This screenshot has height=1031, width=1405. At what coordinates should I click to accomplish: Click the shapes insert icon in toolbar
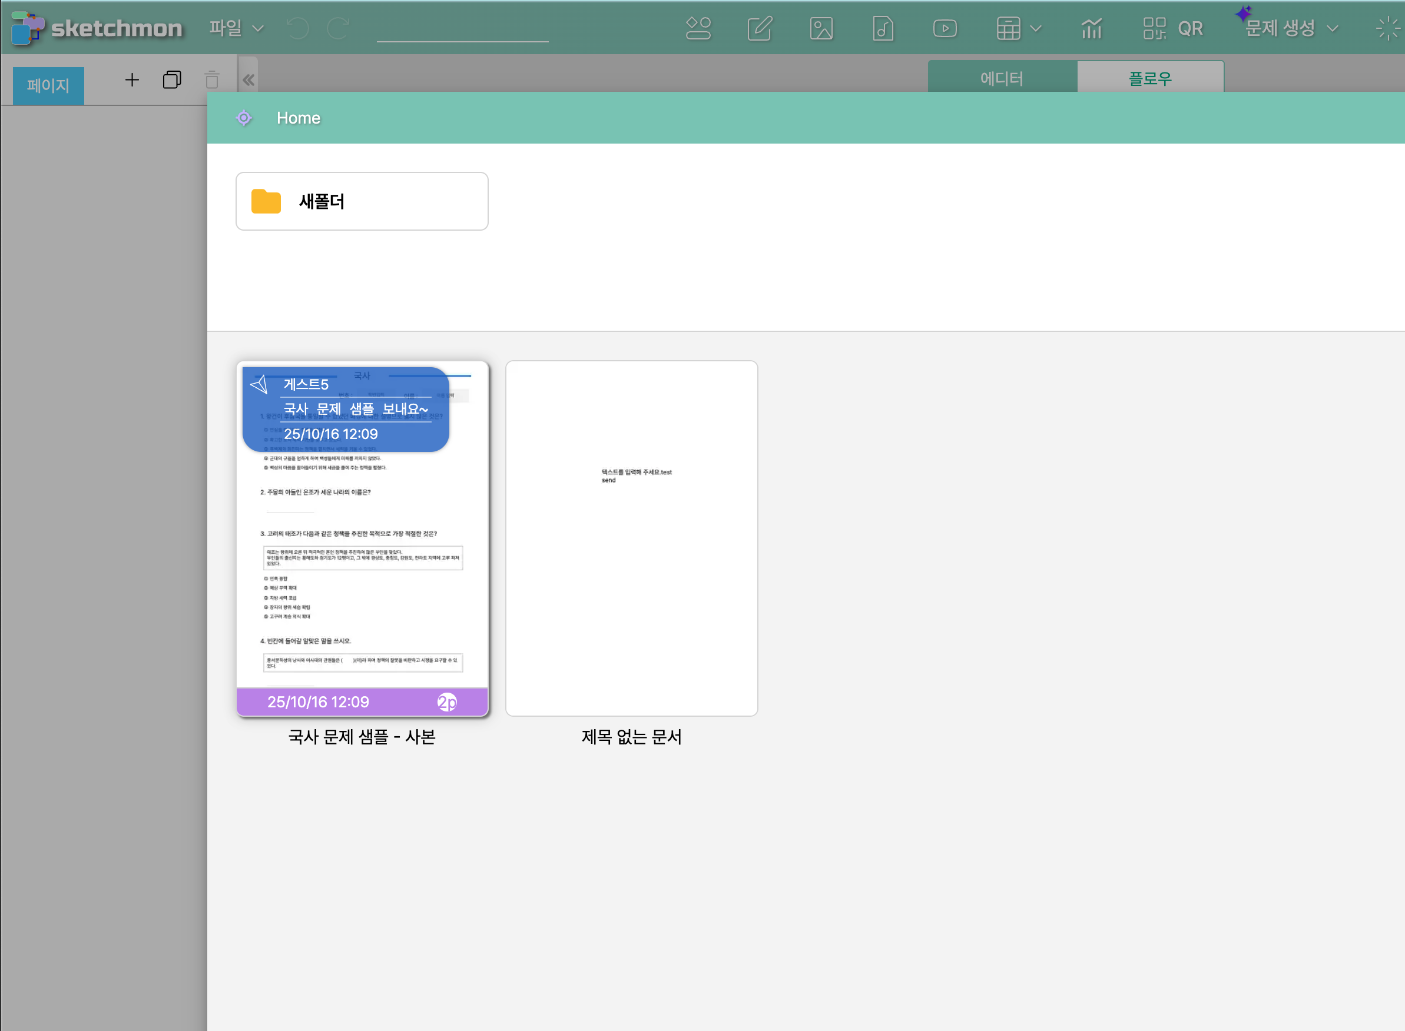pos(698,28)
